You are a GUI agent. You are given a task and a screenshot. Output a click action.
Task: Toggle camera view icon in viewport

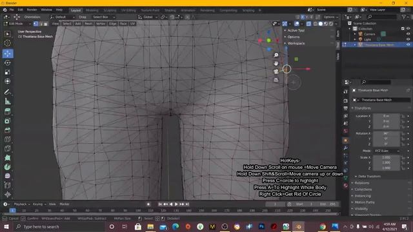coord(276,72)
